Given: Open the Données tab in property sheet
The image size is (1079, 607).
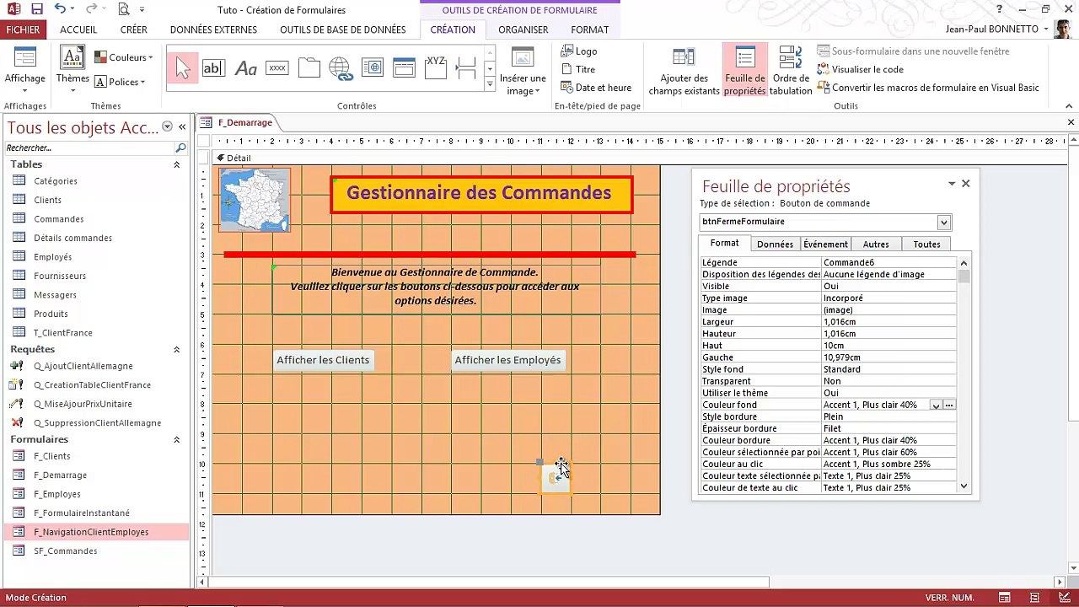Looking at the screenshot, I should click(x=775, y=244).
